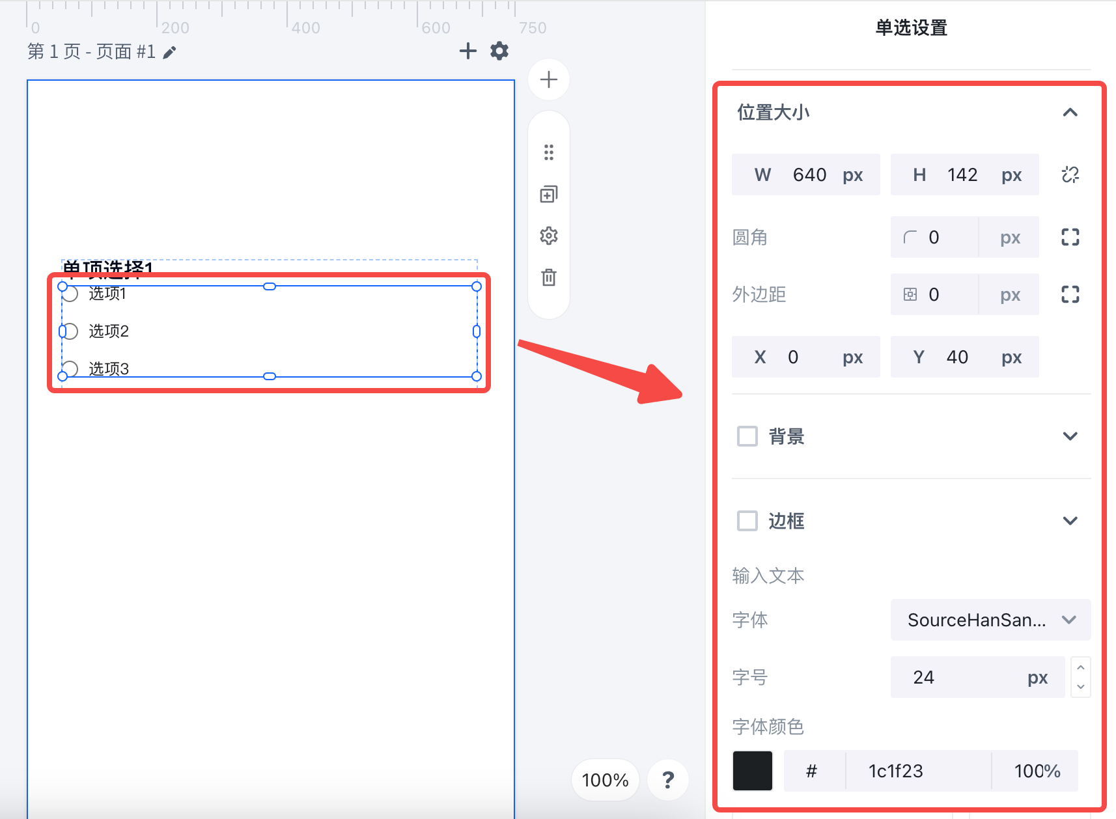Image resolution: width=1116 pixels, height=819 pixels.
Task: Click the round plus button above the floating toolbar
Action: point(549,79)
